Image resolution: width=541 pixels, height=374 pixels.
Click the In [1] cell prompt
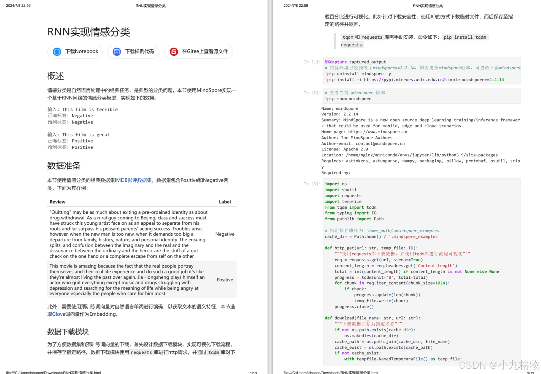point(312,62)
